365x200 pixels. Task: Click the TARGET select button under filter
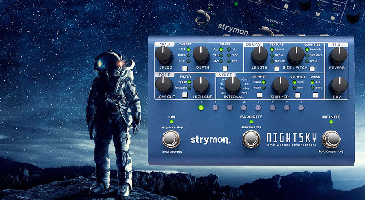(185, 68)
